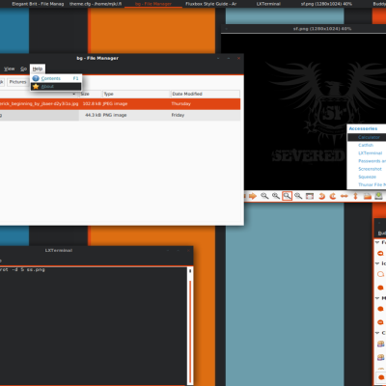The image size is (386, 386).
Task: Flip image vertically in viewer
Action: click(355, 196)
